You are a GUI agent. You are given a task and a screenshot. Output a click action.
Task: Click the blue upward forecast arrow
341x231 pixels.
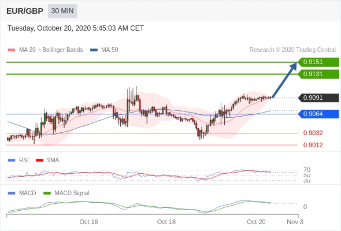[284, 80]
